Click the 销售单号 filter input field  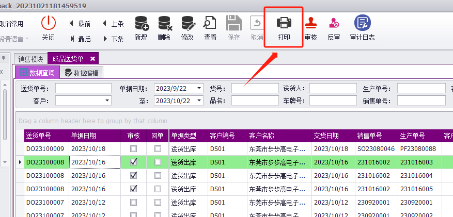[421, 101]
